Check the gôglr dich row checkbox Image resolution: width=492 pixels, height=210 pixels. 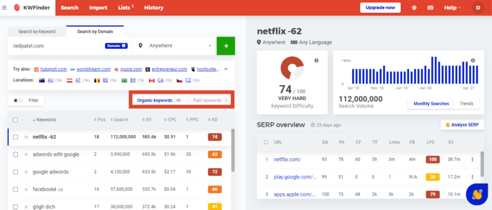(15, 207)
